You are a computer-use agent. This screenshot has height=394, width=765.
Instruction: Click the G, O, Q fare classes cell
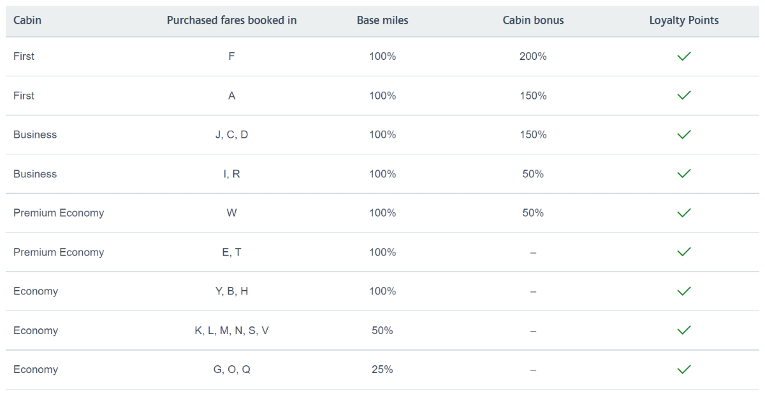tap(231, 369)
